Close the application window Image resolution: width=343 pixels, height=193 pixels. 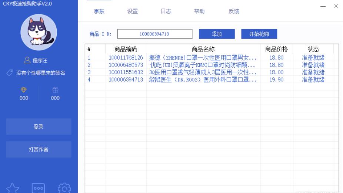[336, 6]
